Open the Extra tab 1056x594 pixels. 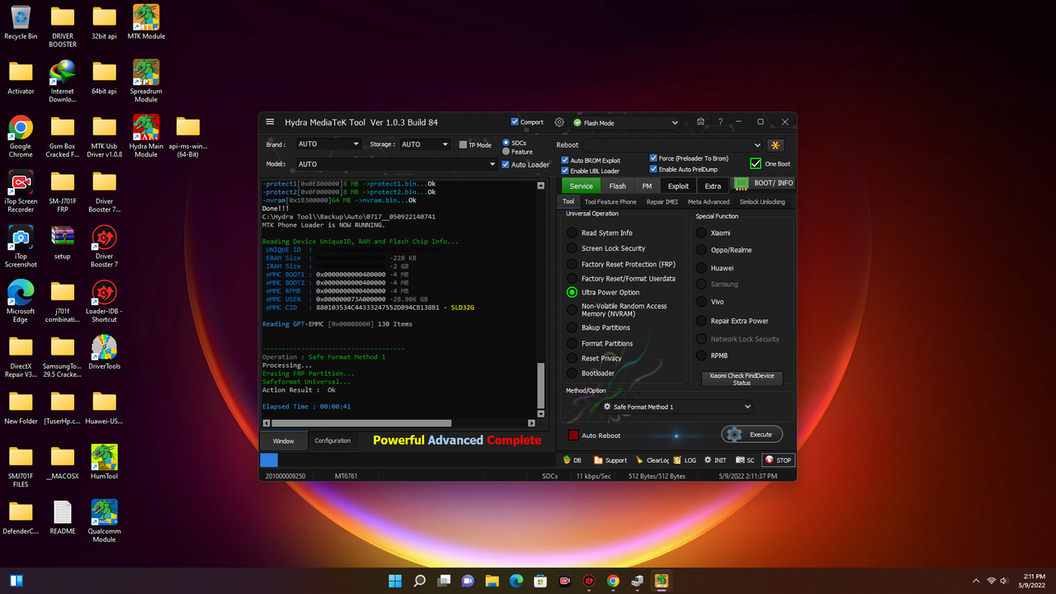[713, 186]
